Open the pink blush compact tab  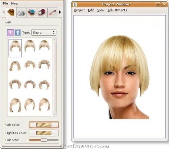pyautogui.click(x=42, y=12)
